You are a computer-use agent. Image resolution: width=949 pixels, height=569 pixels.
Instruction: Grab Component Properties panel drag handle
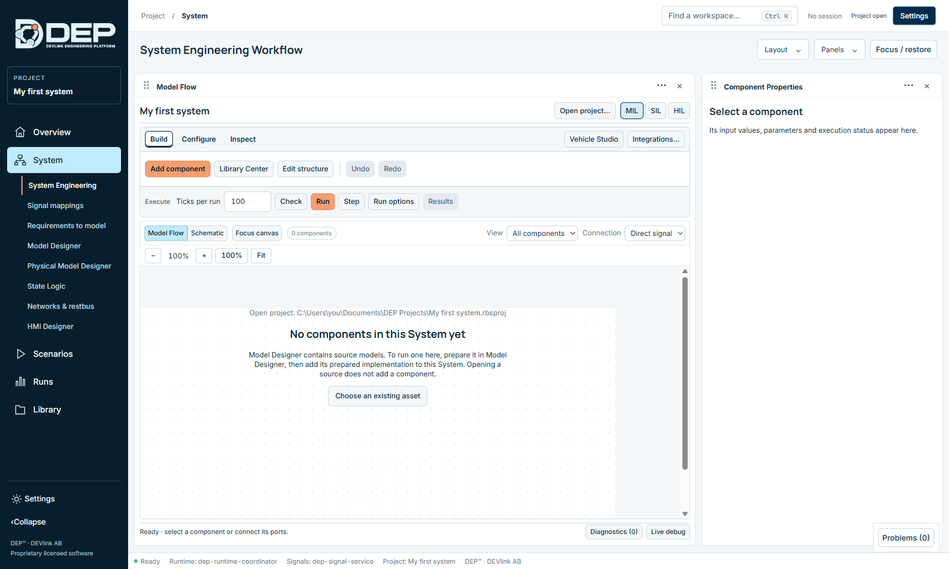pyautogui.click(x=714, y=86)
